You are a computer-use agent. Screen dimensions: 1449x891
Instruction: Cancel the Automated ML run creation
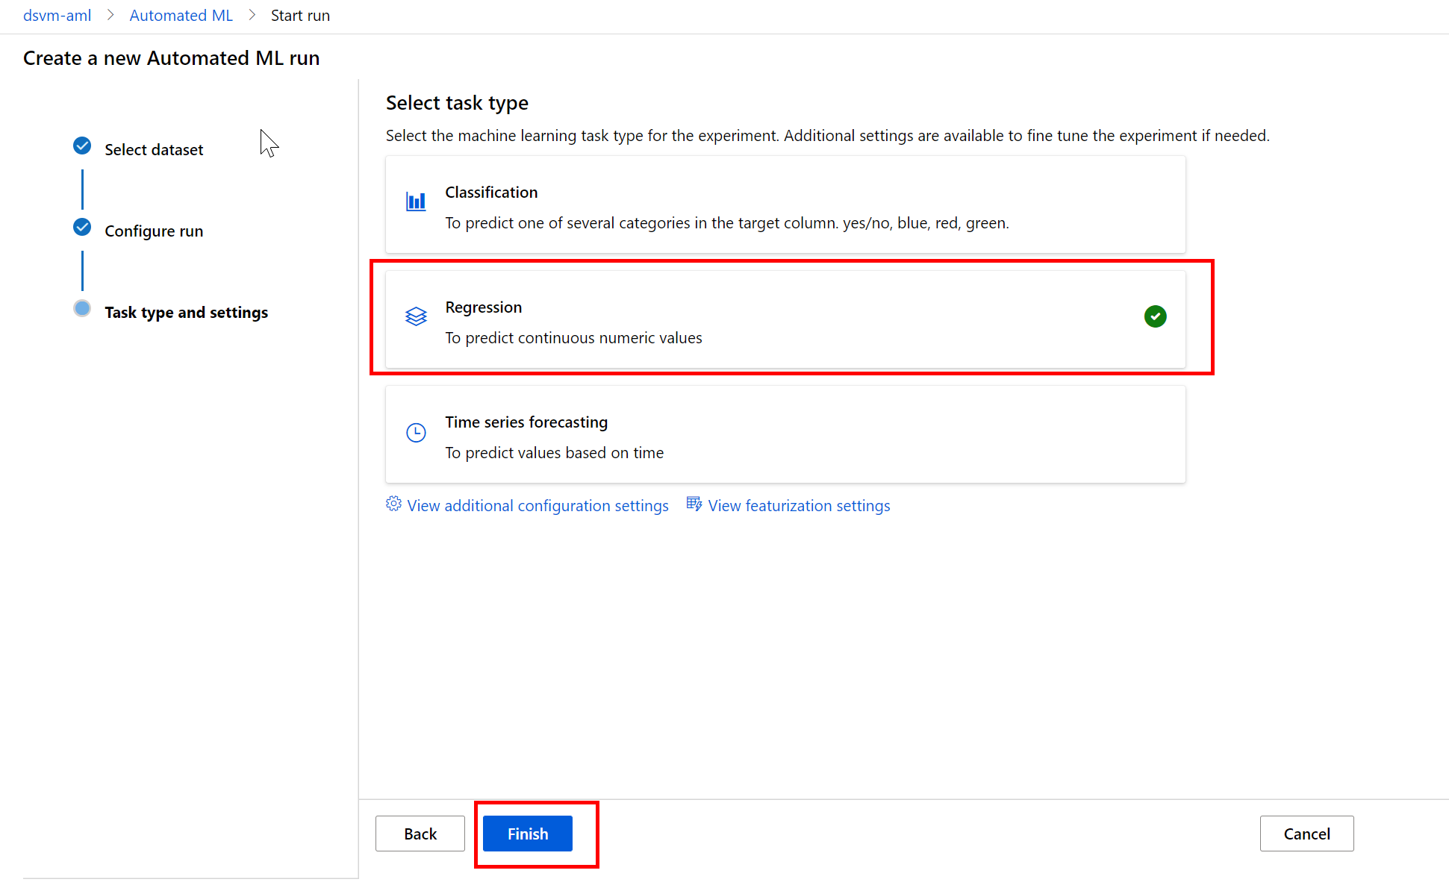[1306, 834]
